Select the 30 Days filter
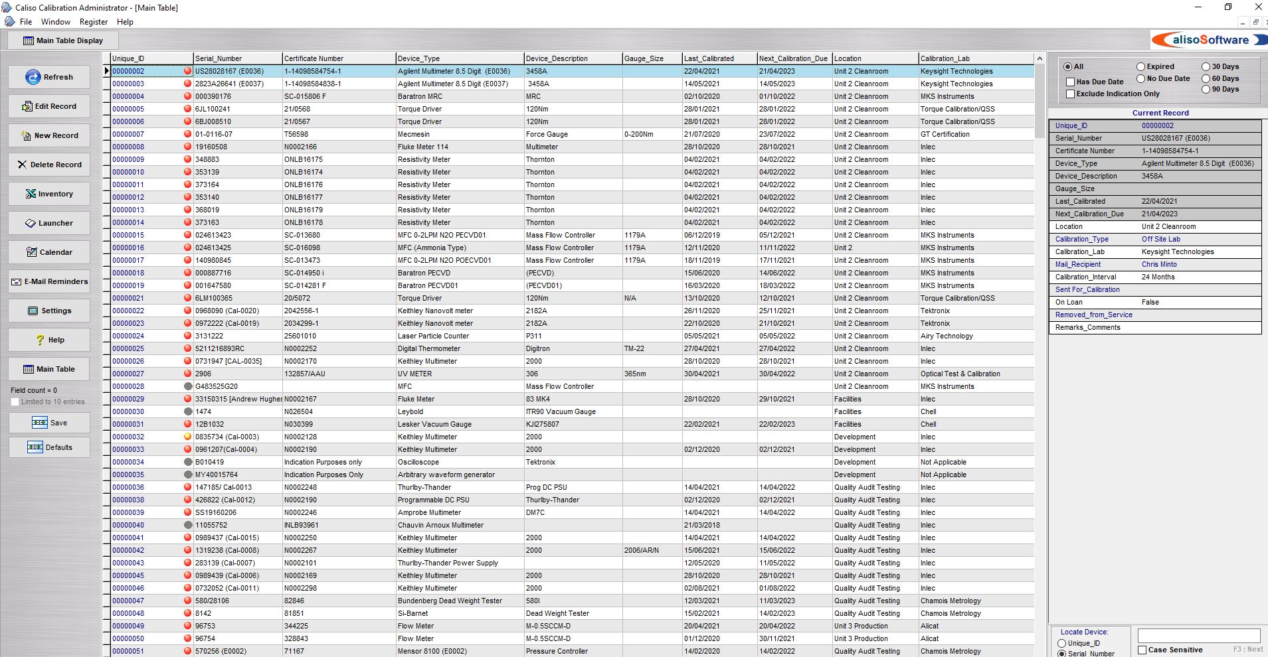The image size is (1268, 657). 1206,66
